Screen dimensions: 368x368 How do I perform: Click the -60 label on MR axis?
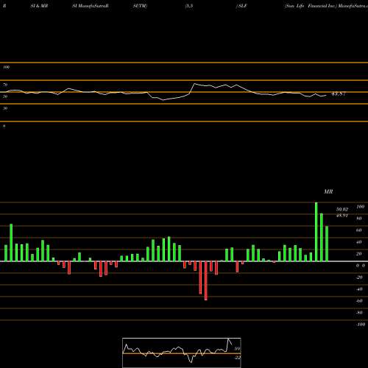359,301
